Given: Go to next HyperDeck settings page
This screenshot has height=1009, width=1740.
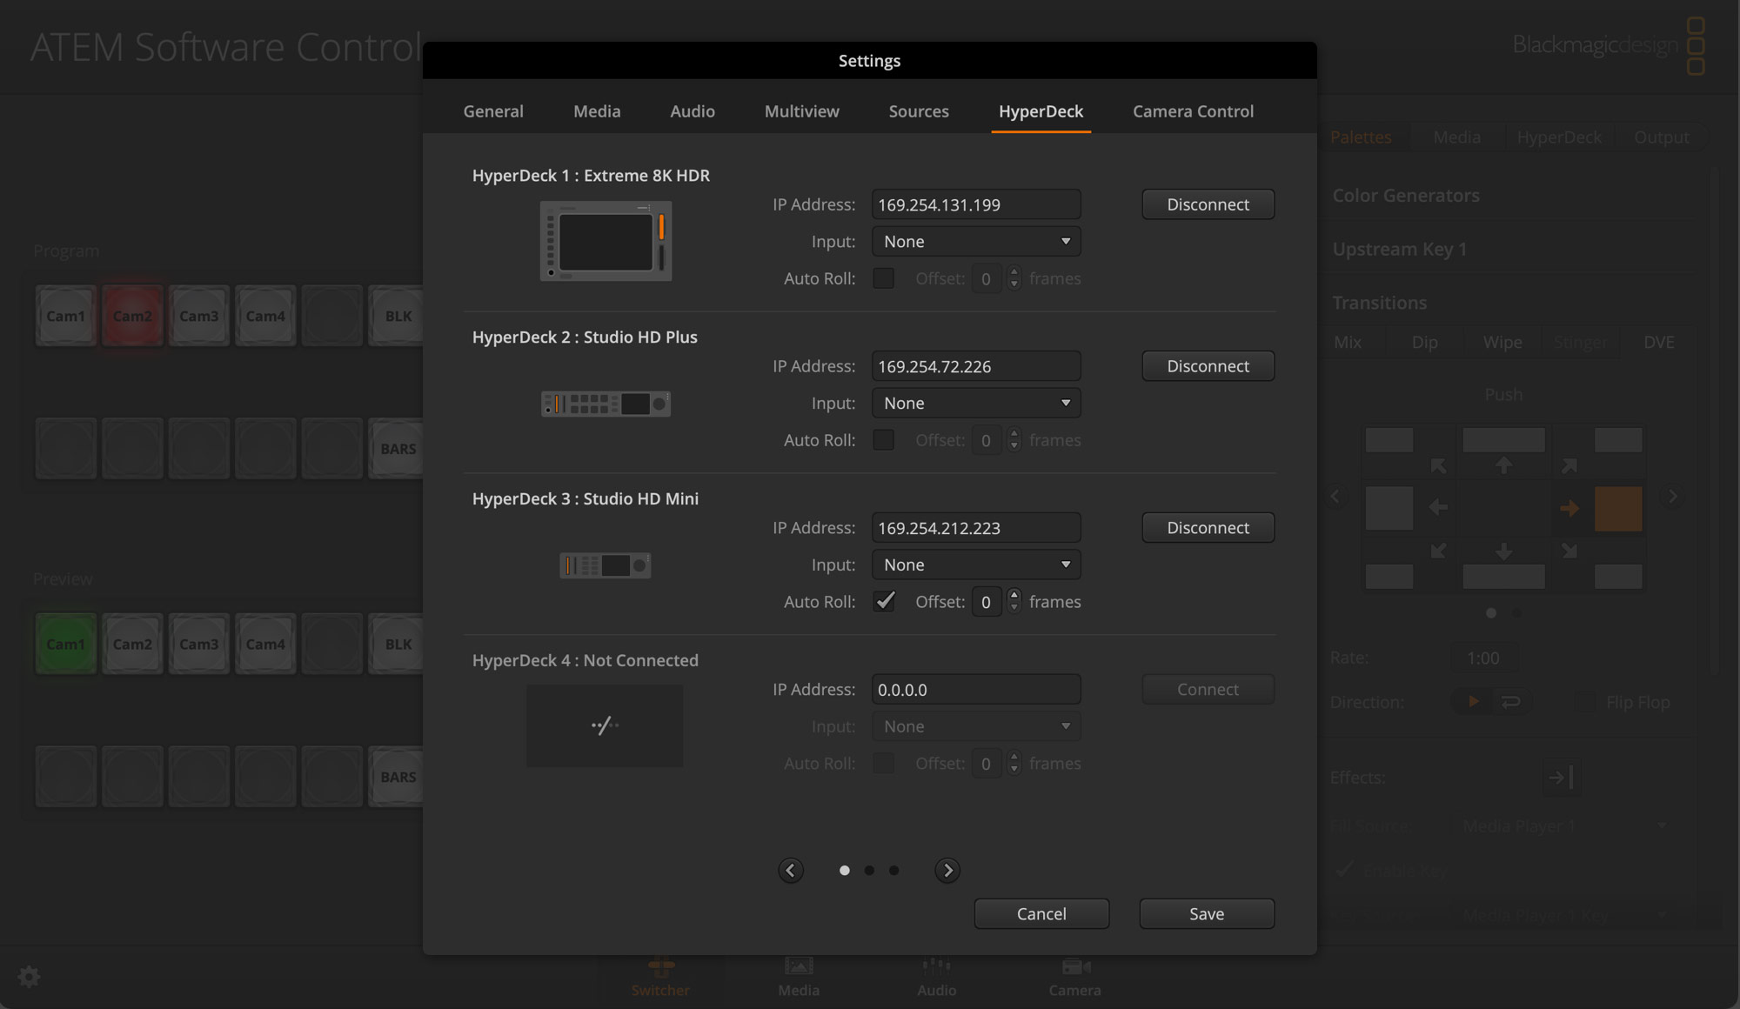Looking at the screenshot, I should pos(947,870).
